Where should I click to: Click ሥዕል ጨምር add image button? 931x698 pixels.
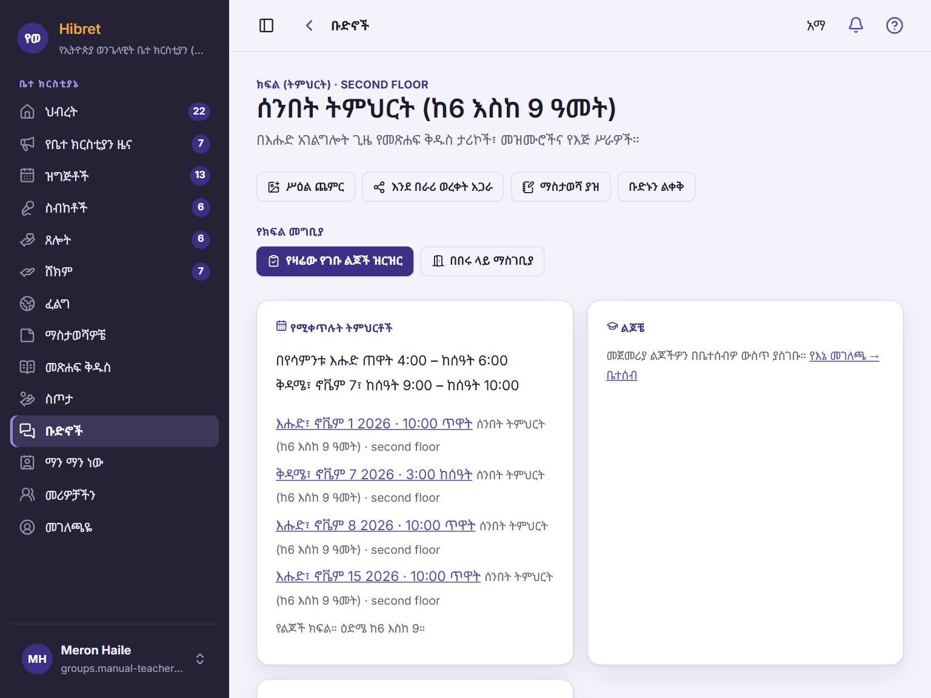coord(307,187)
